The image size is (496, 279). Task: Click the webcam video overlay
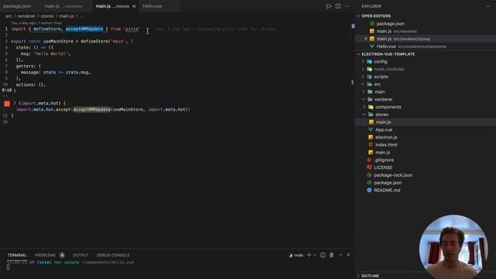(453, 246)
